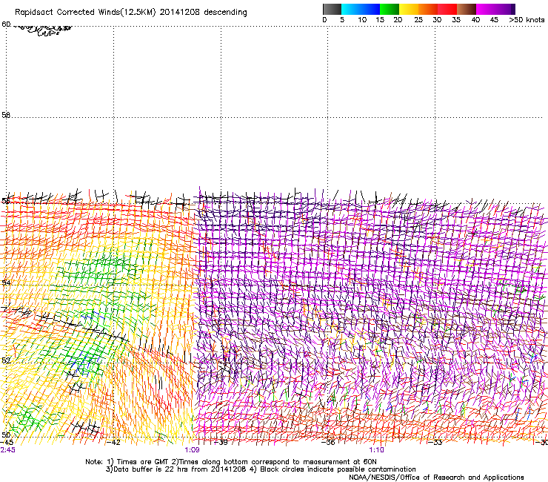Image resolution: width=548 pixels, height=482 pixels.
Task: Click the "5" label under the color scale
Action: point(342,20)
